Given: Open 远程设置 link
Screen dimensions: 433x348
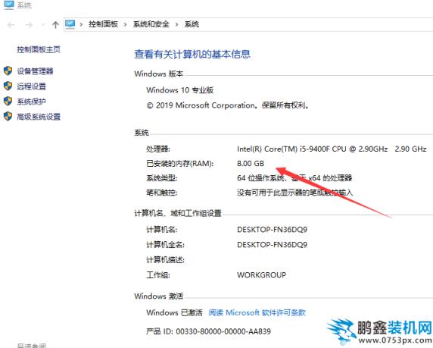Looking at the screenshot, I should [x=31, y=86].
